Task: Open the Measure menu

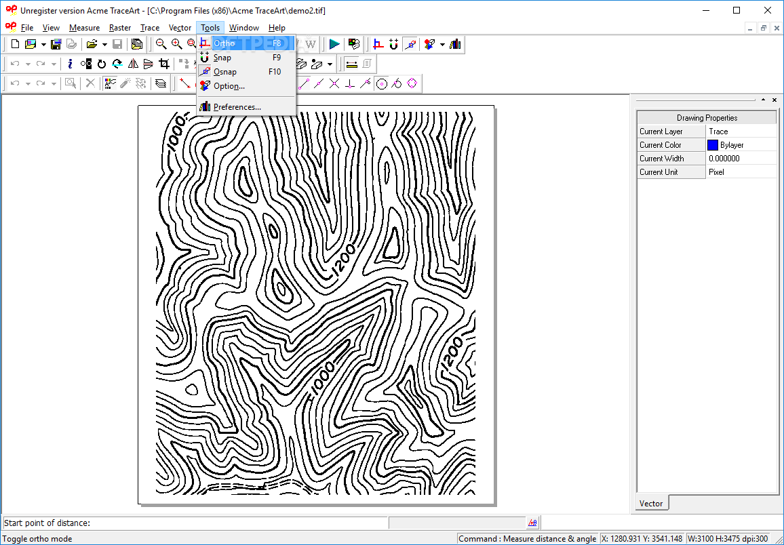Action: click(x=85, y=28)
